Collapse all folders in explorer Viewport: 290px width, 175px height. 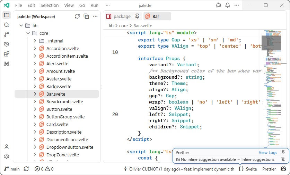pos(86,16)
